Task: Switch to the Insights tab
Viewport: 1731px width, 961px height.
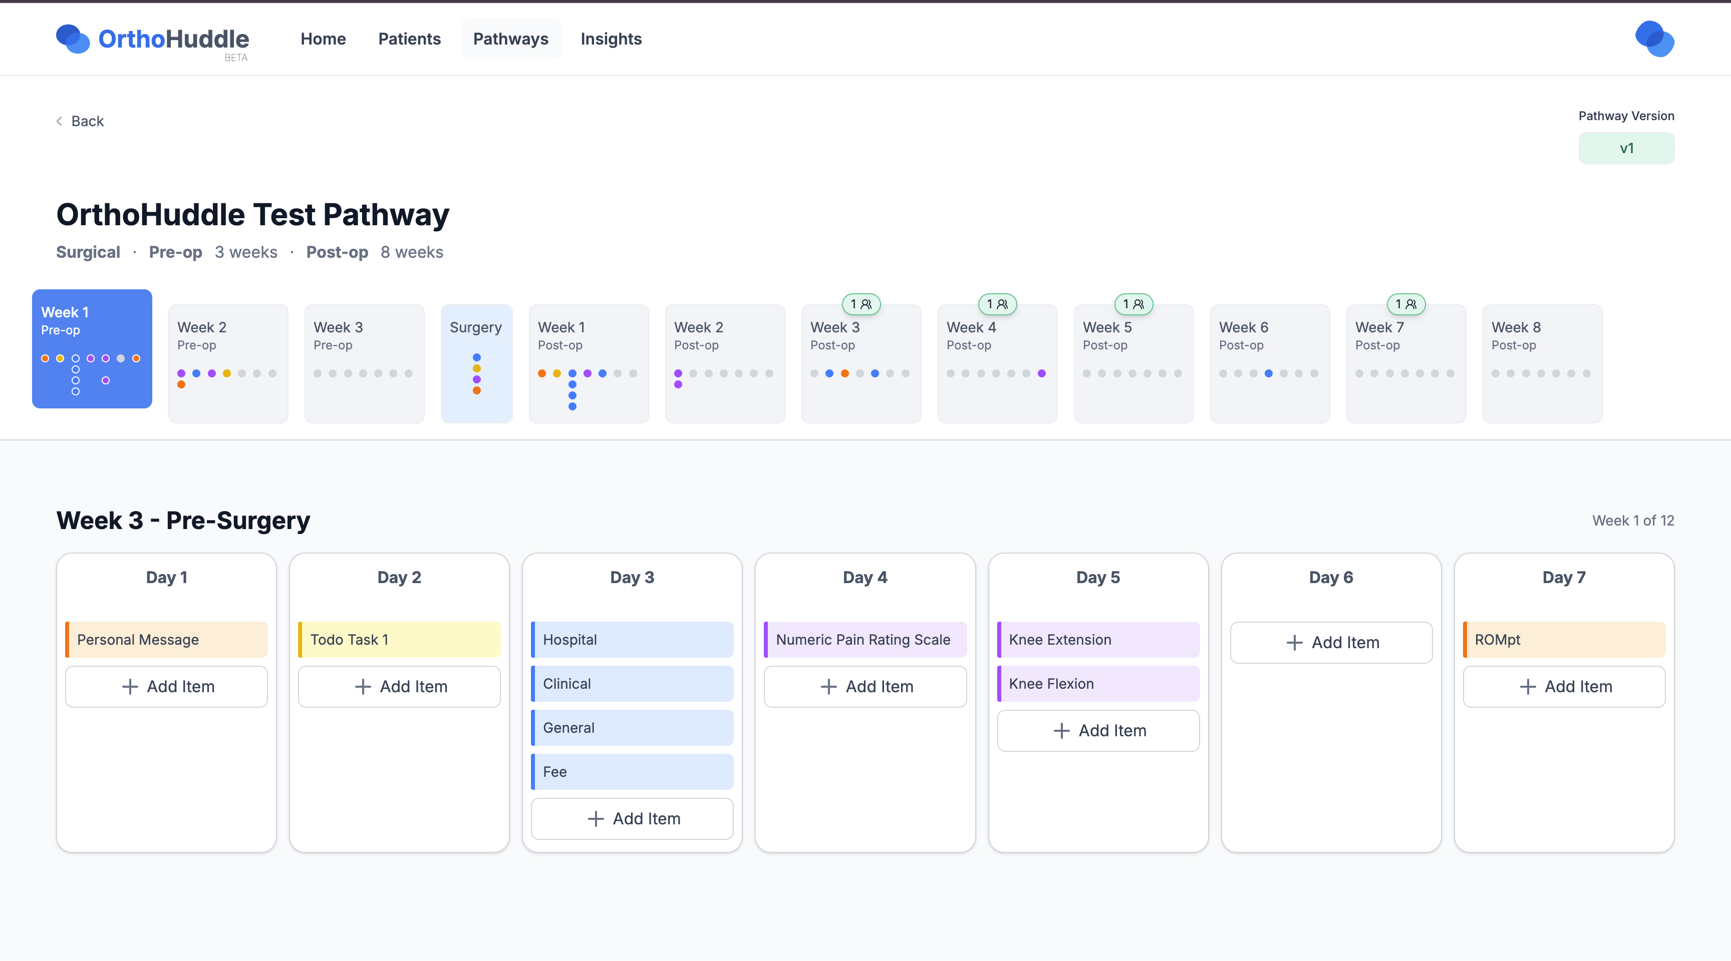Action: 611,39
